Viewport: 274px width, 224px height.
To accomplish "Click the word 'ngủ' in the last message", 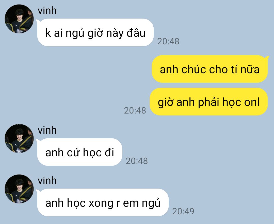I will (x=151, y=203).
